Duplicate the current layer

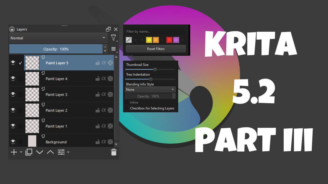pyautogui.click(x=29, y=152)
